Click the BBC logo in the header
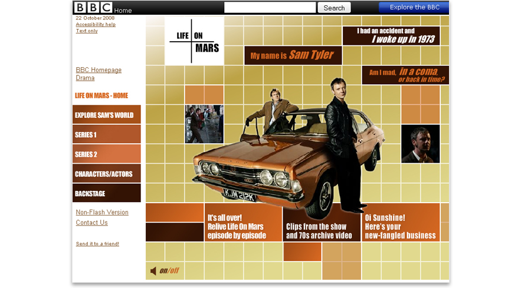This screenshot has height=288, width=521. (93, 7)
